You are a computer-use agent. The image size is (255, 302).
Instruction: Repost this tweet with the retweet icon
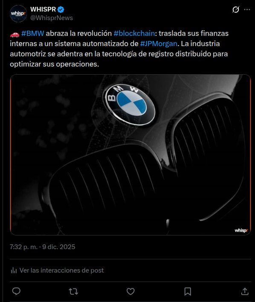73,291
